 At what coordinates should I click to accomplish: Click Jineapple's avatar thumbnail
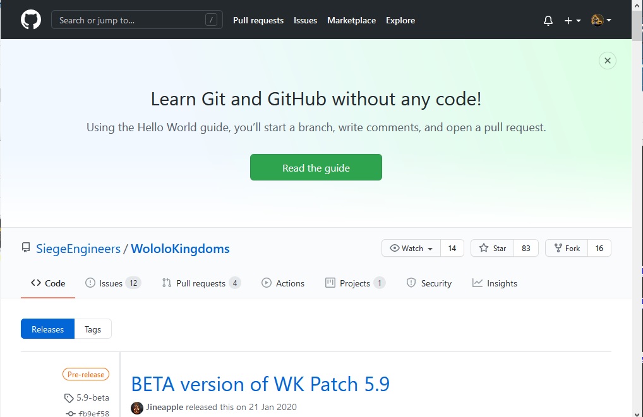137,408
